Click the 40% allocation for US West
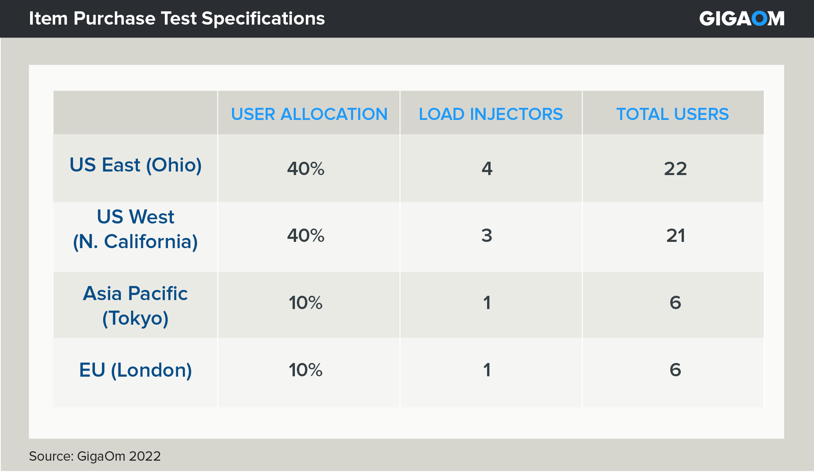 (306, 236)
